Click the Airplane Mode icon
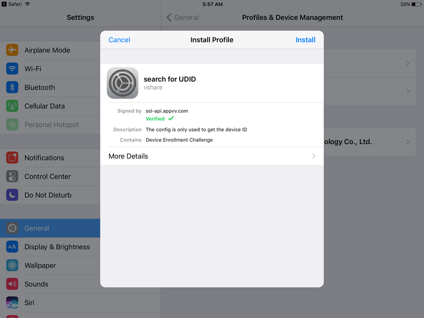Viewport: 424px width, 318px height. point(12,50)
